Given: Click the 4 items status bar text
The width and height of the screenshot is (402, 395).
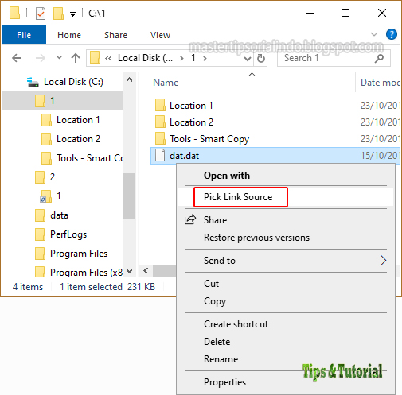Looking at the screenshot, I should click(x=28, y=287).
